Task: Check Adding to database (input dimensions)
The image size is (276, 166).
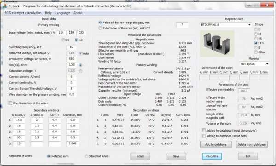Action: click(204, 130)
